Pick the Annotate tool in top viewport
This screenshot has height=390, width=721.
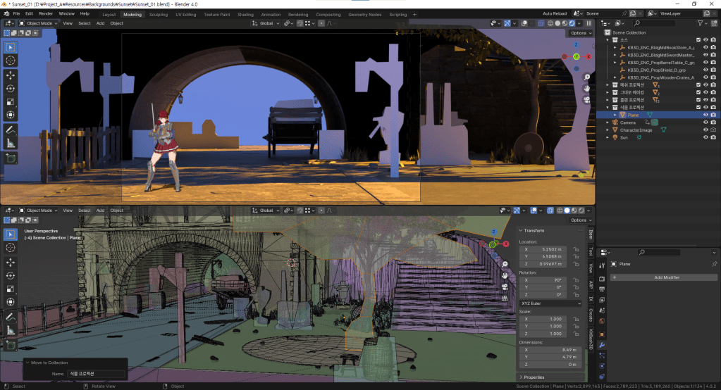[11, 130]
